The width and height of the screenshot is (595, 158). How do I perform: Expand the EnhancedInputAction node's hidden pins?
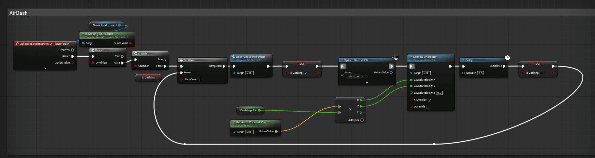click(x=45, y=68)
